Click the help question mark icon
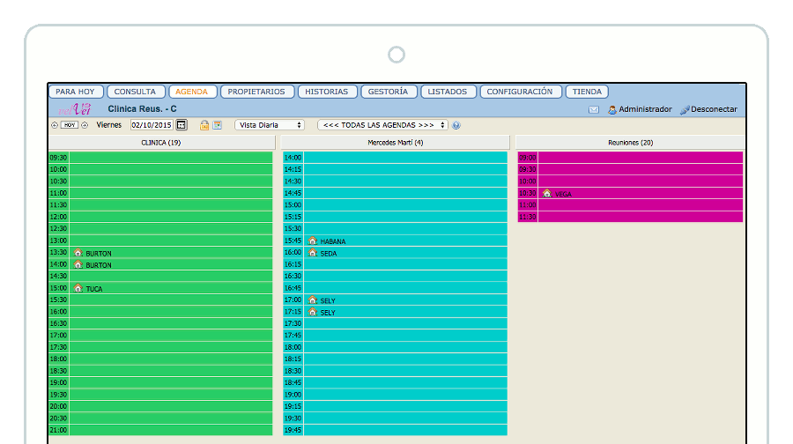Image resolution: width=793 pixels, height=444 pixels. click(x=456, y=125)
